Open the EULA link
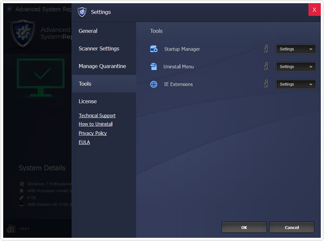 pyautogui.click(x=84, y=142)
